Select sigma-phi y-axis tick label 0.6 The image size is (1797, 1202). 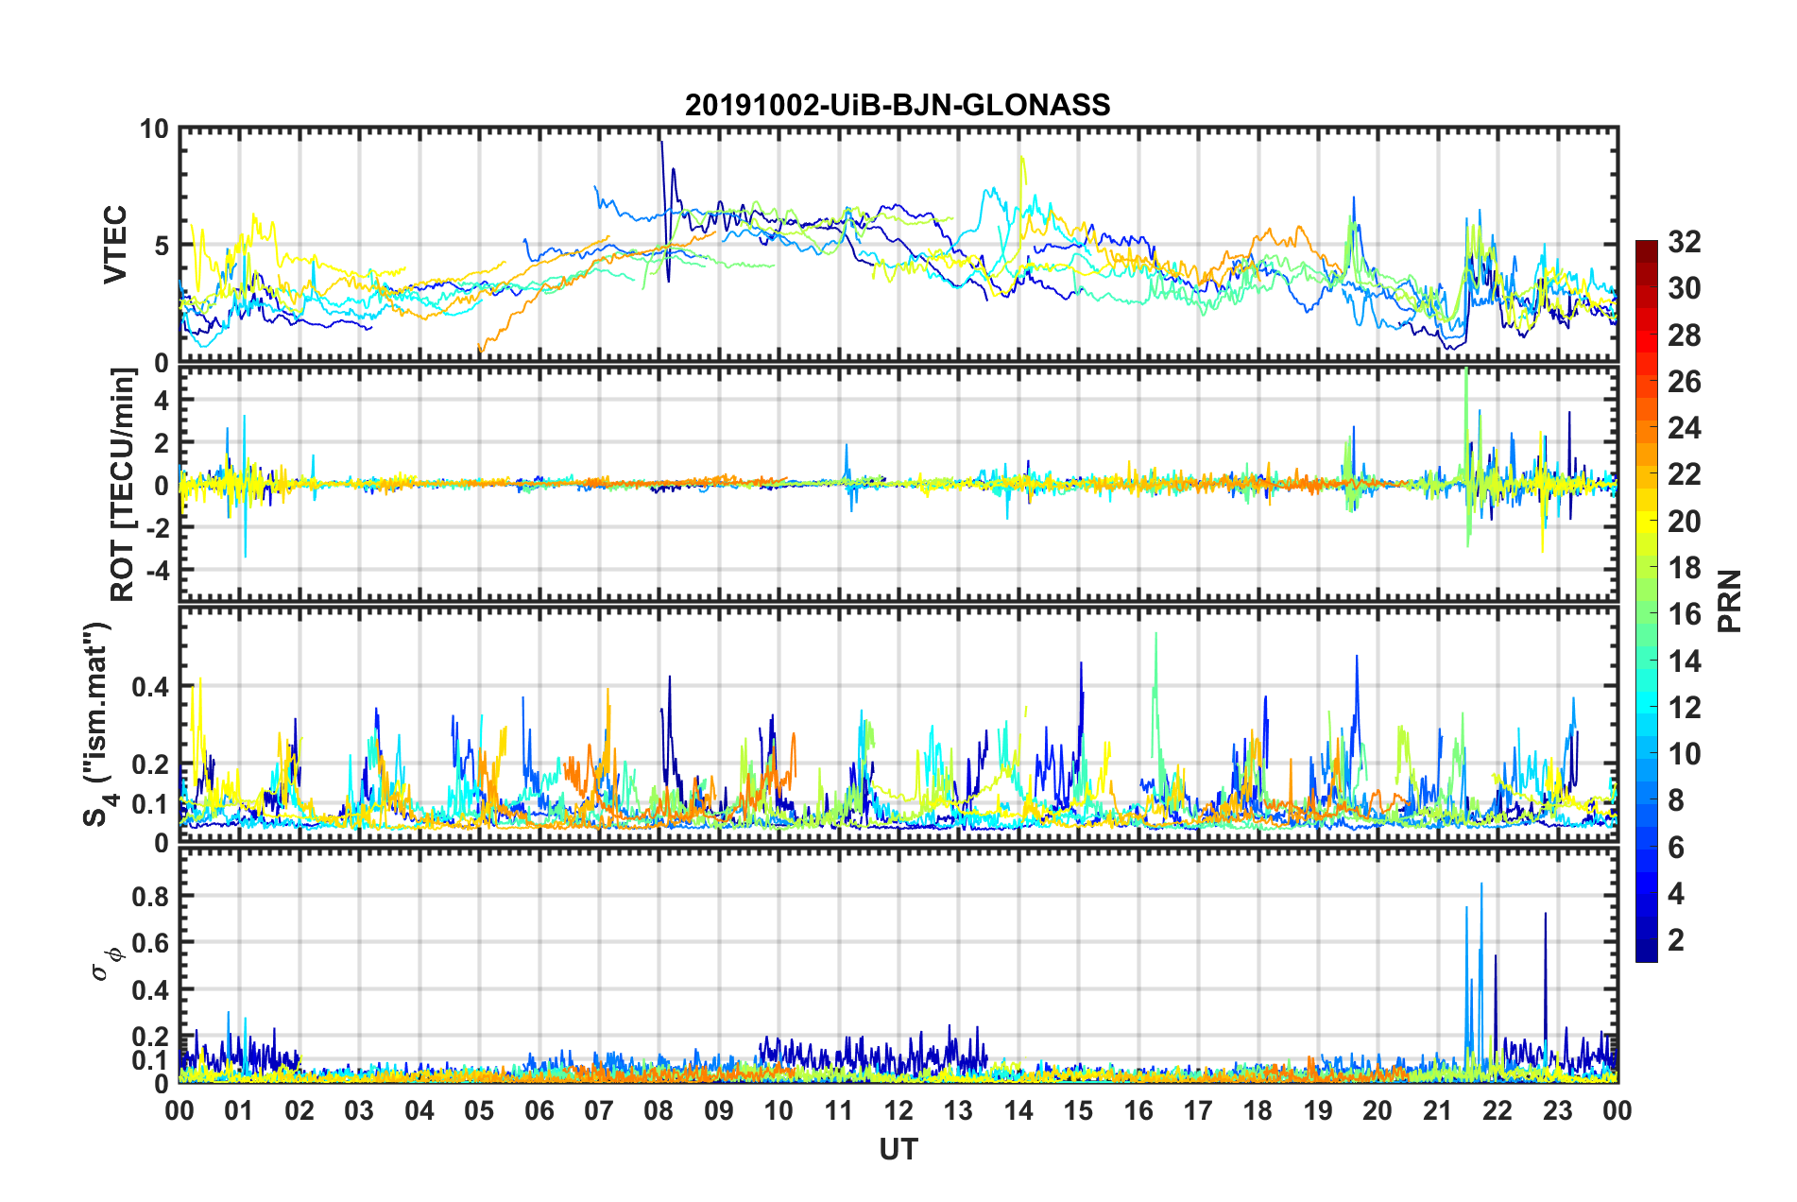point(151,943)
